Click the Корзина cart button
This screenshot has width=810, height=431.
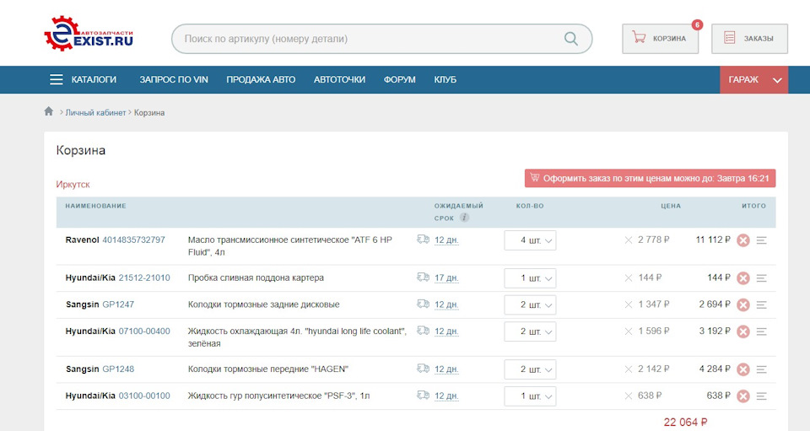[660, 39]
